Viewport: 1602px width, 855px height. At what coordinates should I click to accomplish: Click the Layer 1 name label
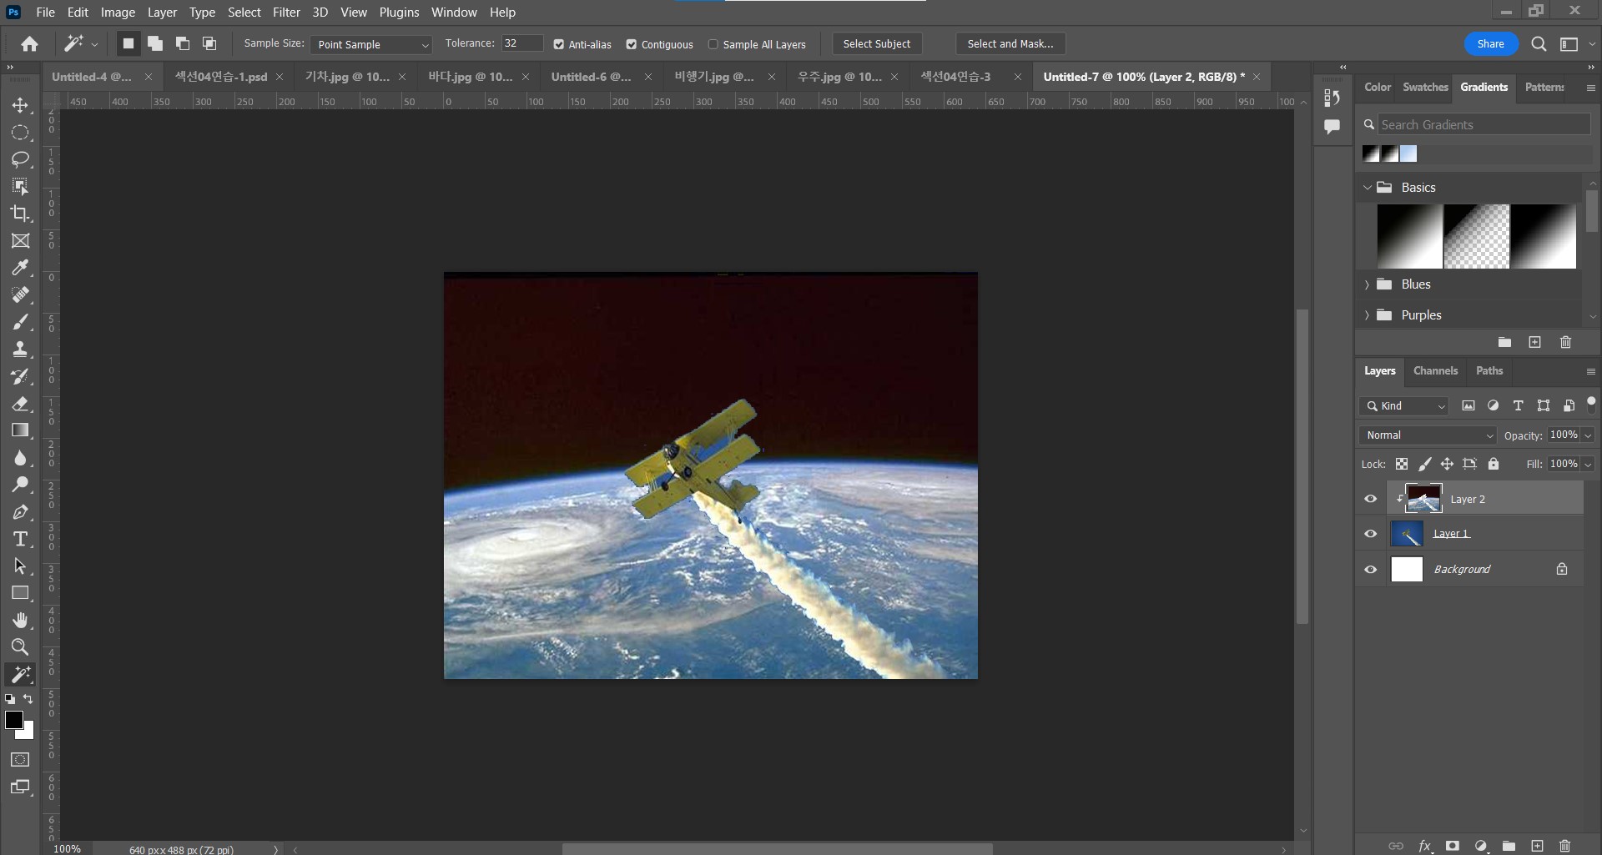[1451, 534]
